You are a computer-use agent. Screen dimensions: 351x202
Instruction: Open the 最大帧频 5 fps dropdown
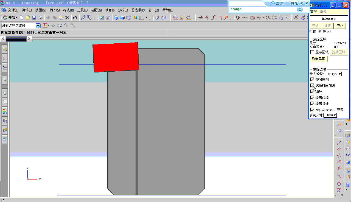pyautogui.click(x=333, y=74)
